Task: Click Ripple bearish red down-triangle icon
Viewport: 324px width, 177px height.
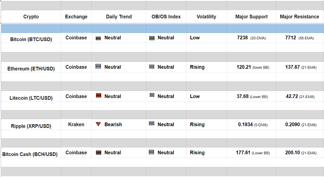Action: 98,124
